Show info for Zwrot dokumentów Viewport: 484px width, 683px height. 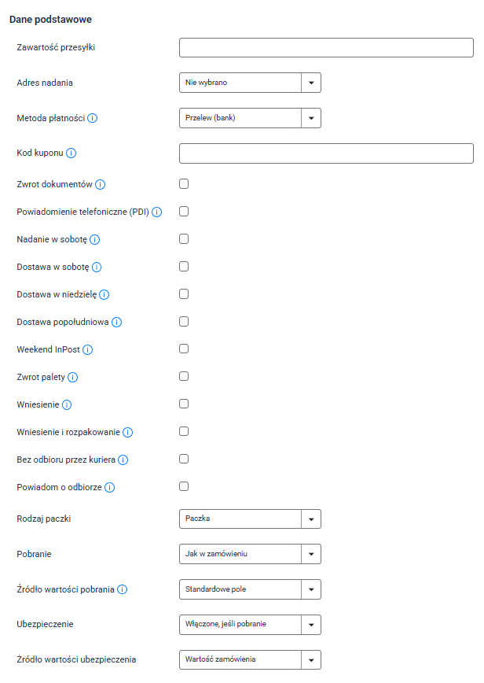(x=101, y=184)
